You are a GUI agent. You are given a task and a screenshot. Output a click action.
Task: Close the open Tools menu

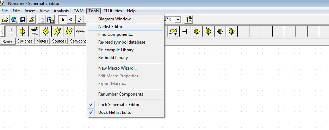click(x=94, y=11)
